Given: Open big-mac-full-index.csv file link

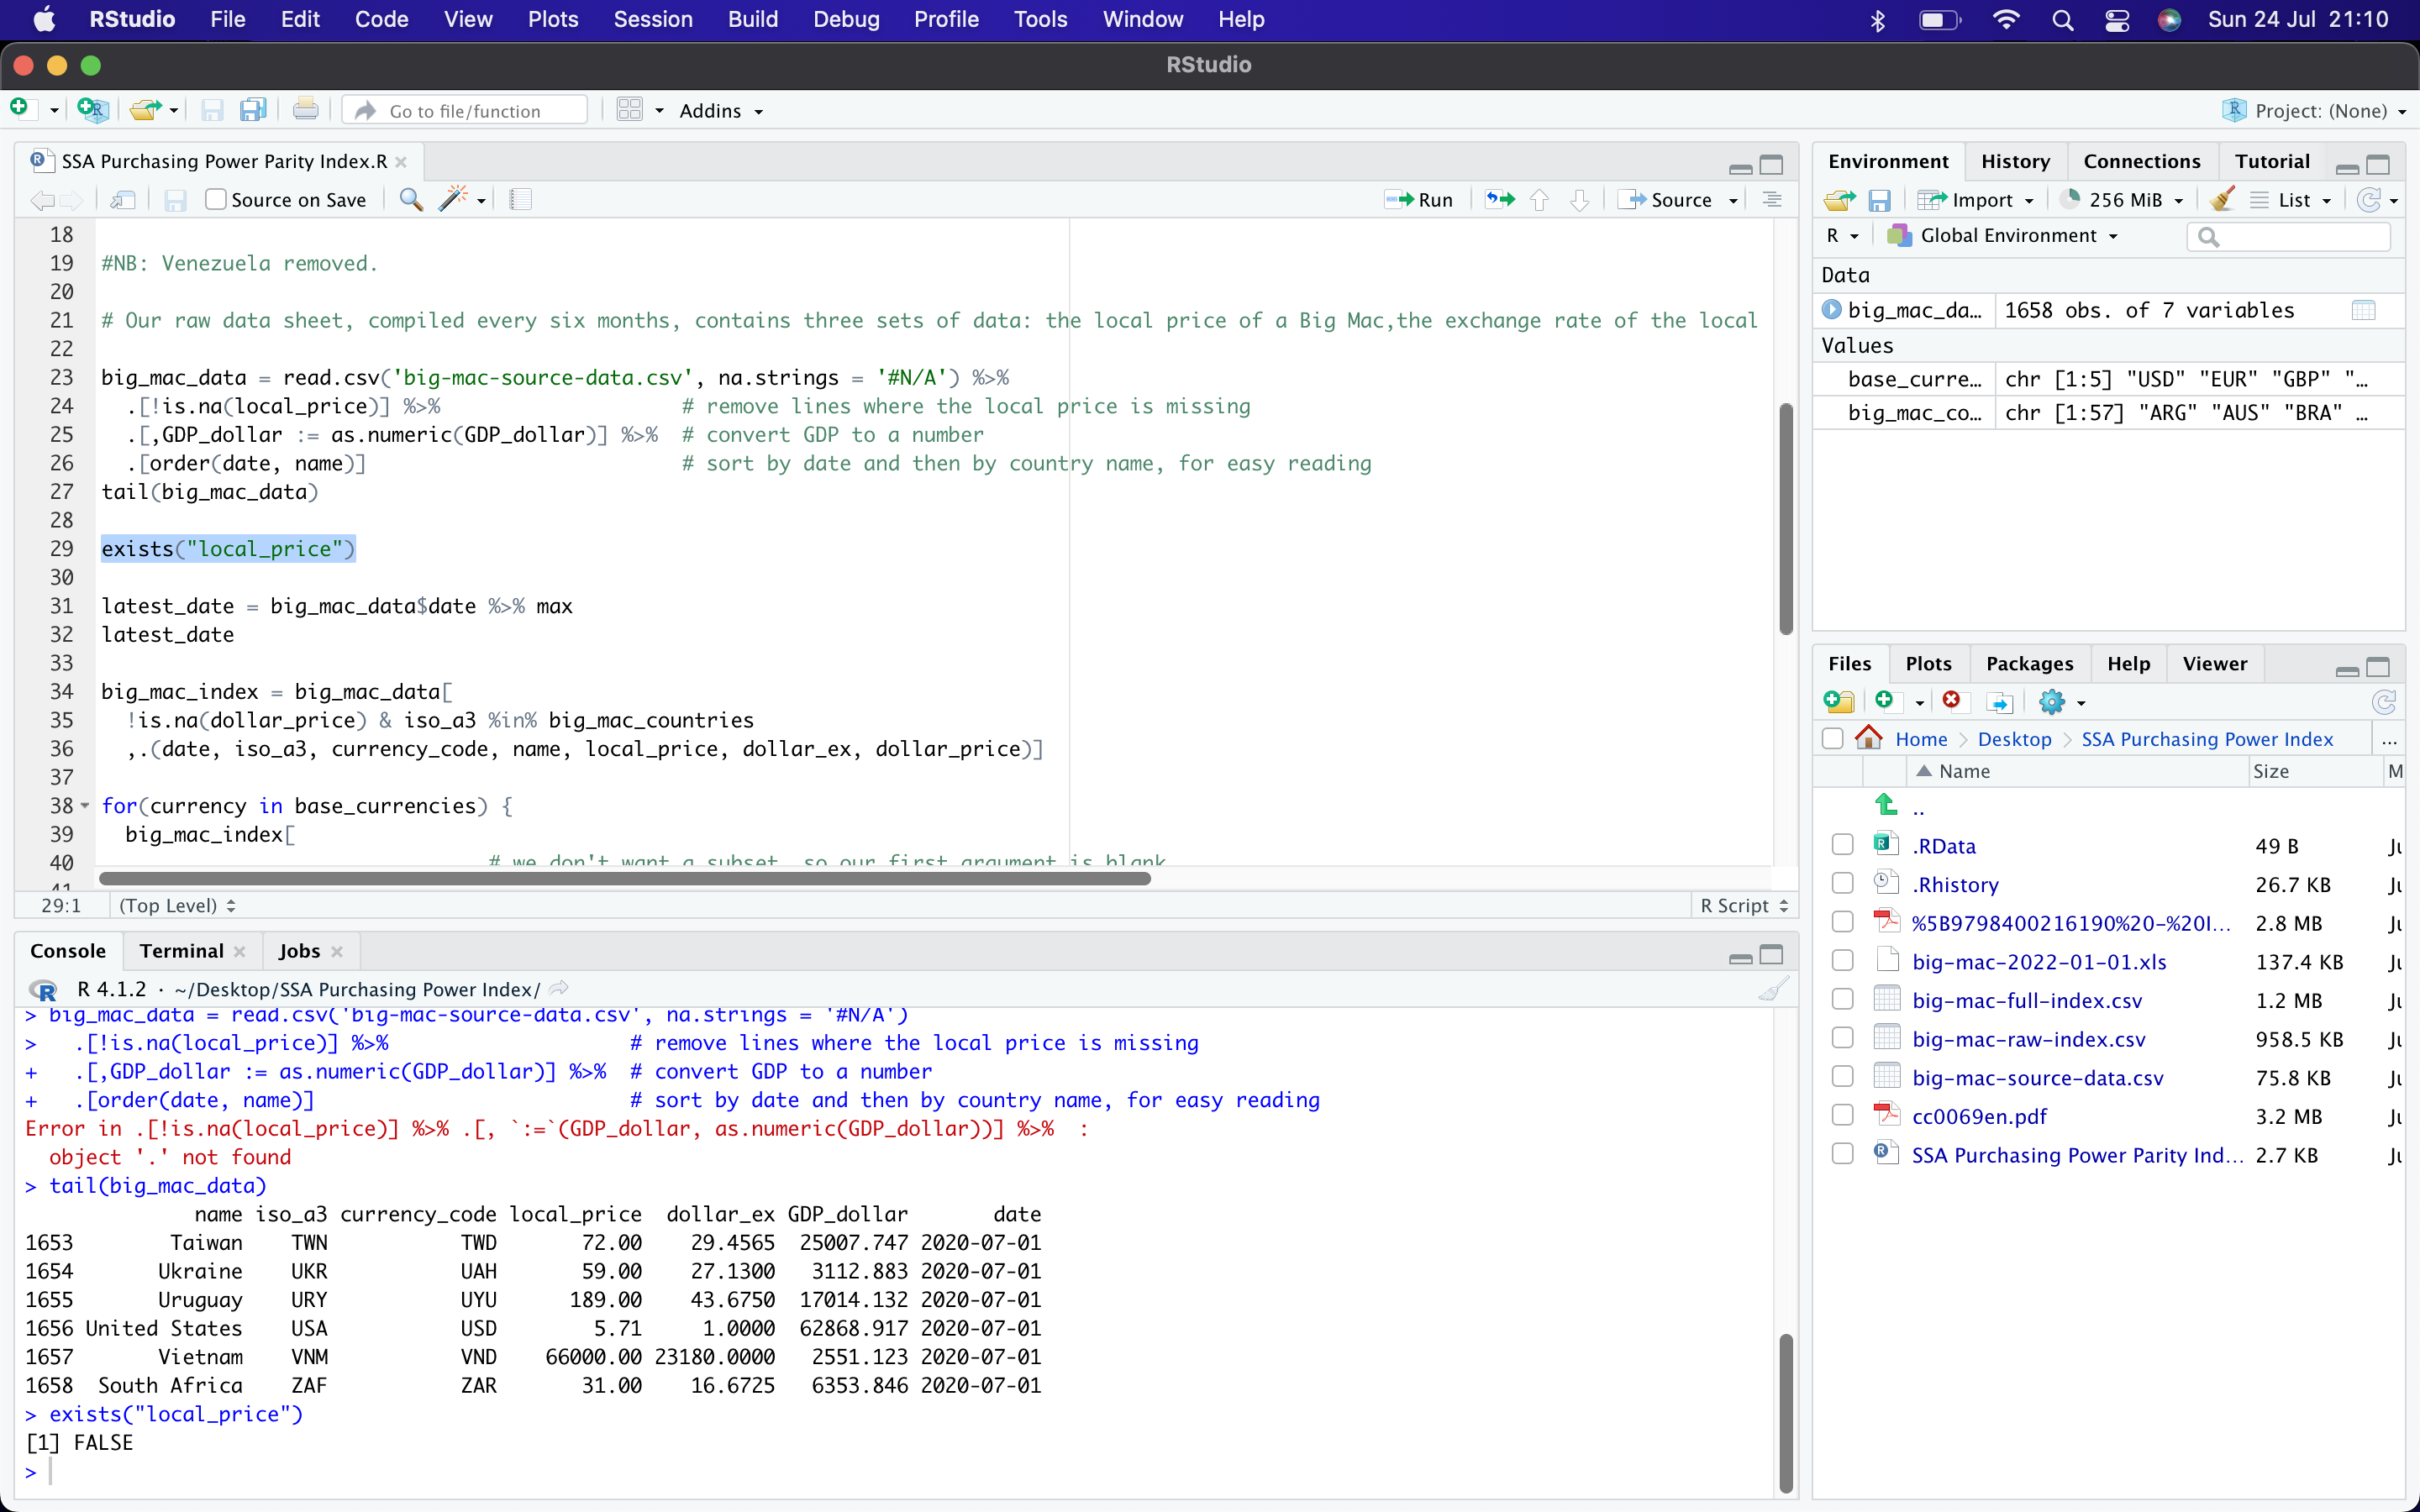Looking at the screenshot, I should tap(2026, 1000).
